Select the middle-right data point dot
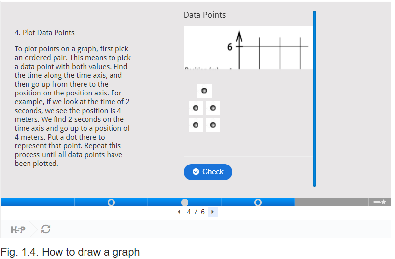 pos(213,108)
